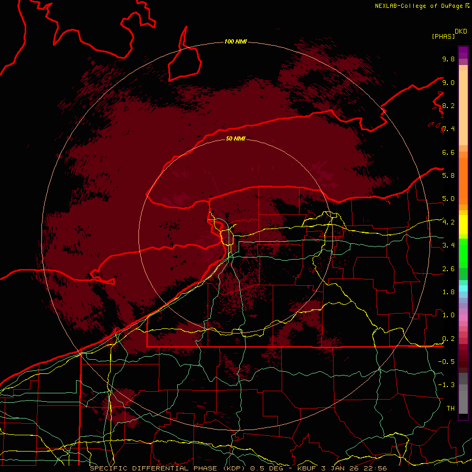Click the TH label at the scale bottom
Viewport: 472px width, 472px height.
pyautogui.click(x=450, y=409)
